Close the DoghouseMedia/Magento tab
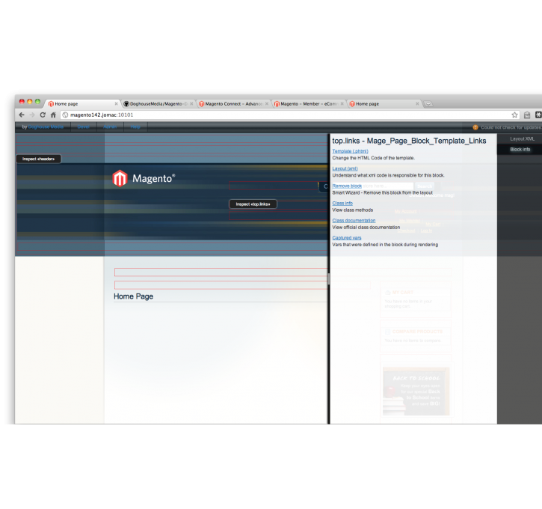 tap(191, 104)
